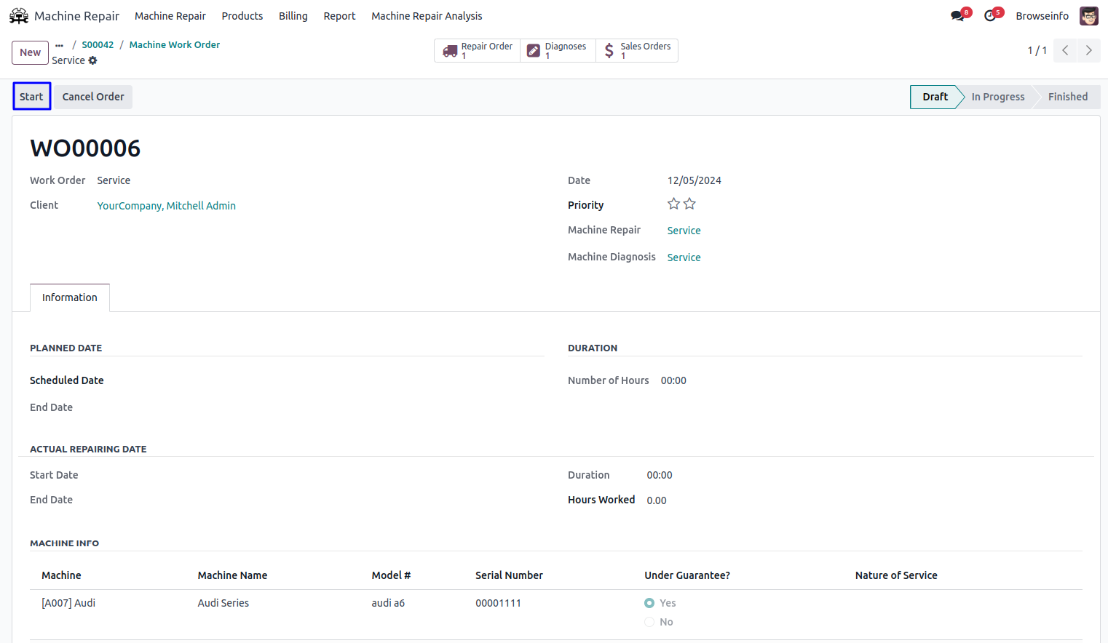Set status to In Progress stage
The height and width of the screenshot is (643, 1108).
click(x=997, y=97)
